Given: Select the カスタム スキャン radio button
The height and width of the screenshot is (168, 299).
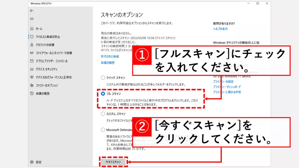Looking at the screenshot, I should [103, 114].
